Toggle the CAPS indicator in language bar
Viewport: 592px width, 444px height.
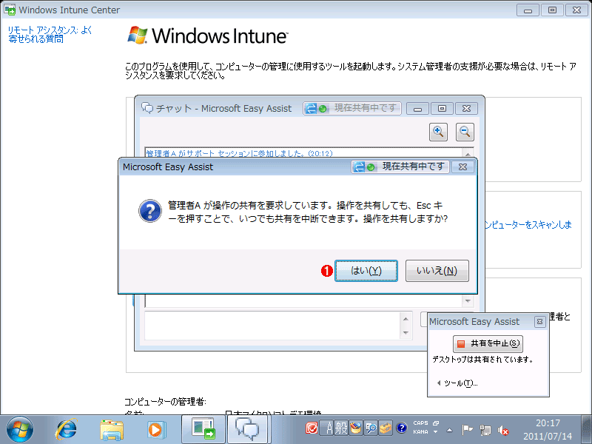click(x=420, y=423)
